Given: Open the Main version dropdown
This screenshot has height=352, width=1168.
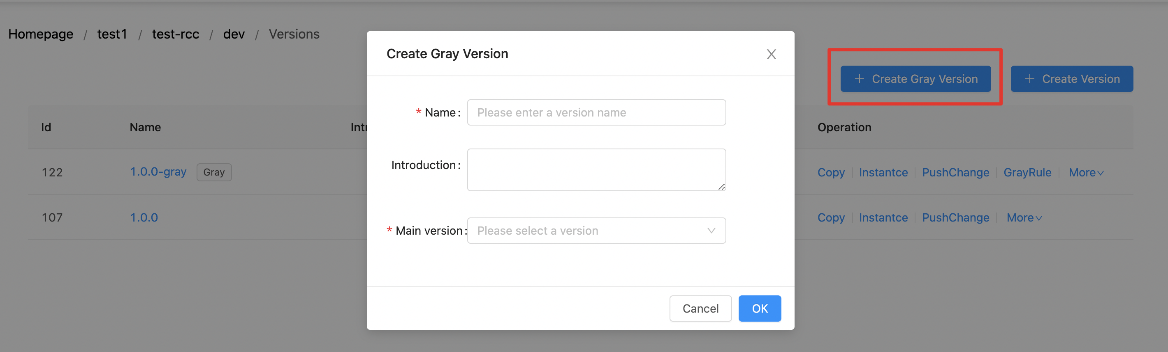Looking at the screenshot, I should click(596, 231).
